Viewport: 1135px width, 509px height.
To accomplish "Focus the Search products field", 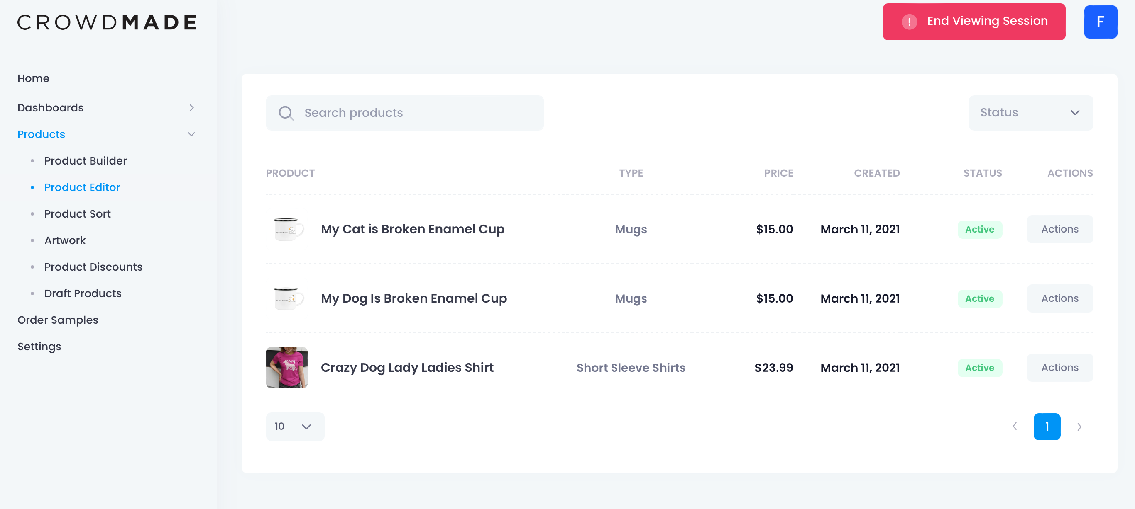I will pyautogui.click(x=404, y=113).
